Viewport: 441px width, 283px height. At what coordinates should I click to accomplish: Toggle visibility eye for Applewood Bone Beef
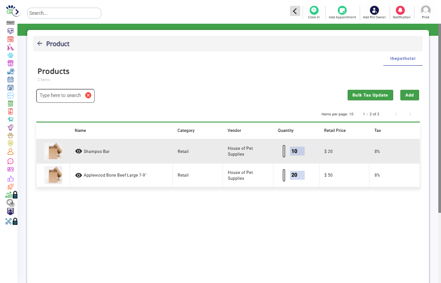pos(79,175)
